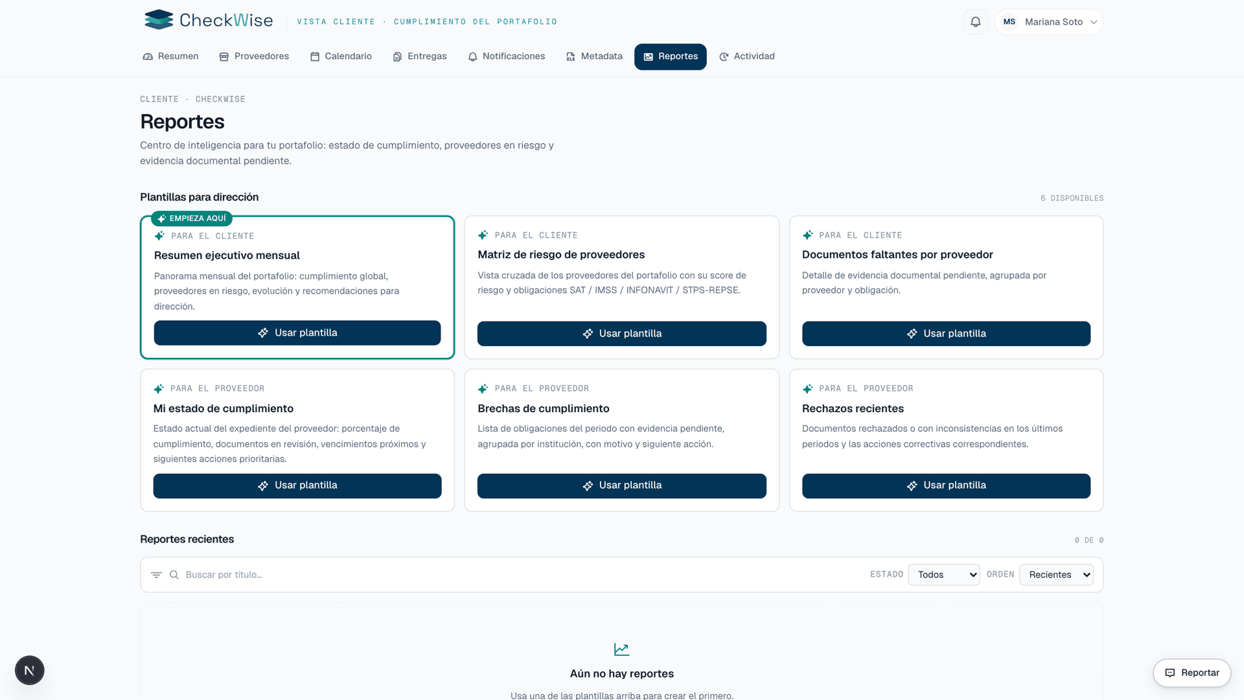
Task: Click the CheckWise logo icon
Action: tap(159, 20)
